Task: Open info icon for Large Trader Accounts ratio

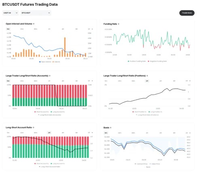Action: pos(50,76)
